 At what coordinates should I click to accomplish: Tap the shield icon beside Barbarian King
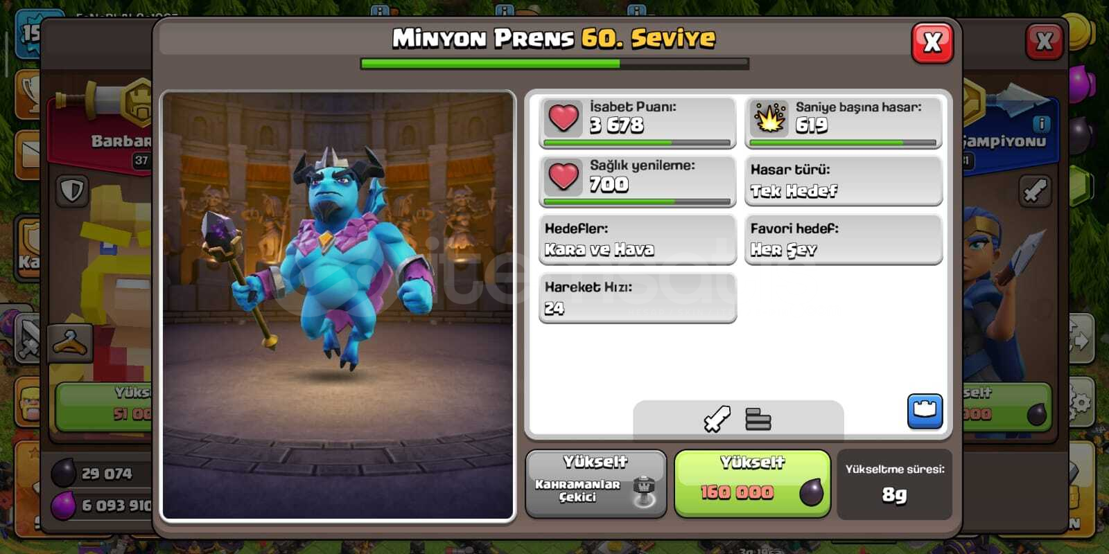point(72,191)
